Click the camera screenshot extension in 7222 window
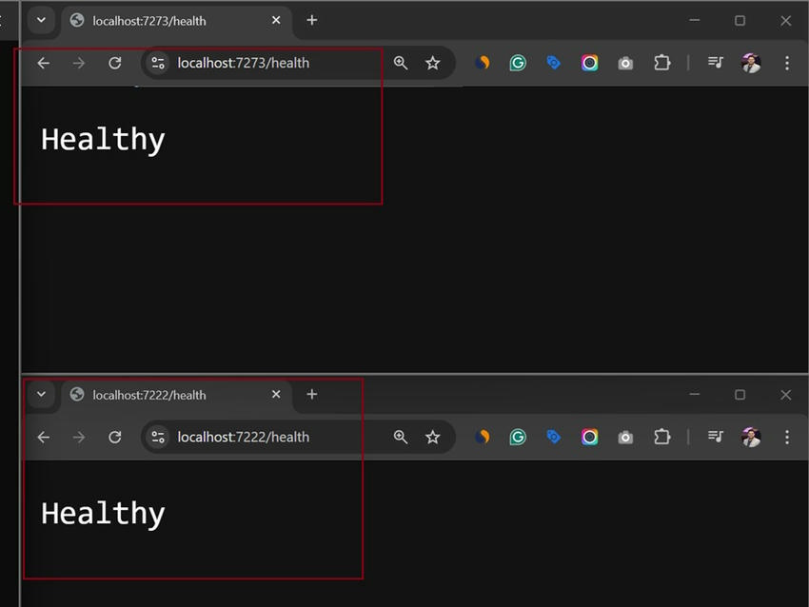This screenshot has width=809, height=607. pyautogui.click(x=625, y=438)
